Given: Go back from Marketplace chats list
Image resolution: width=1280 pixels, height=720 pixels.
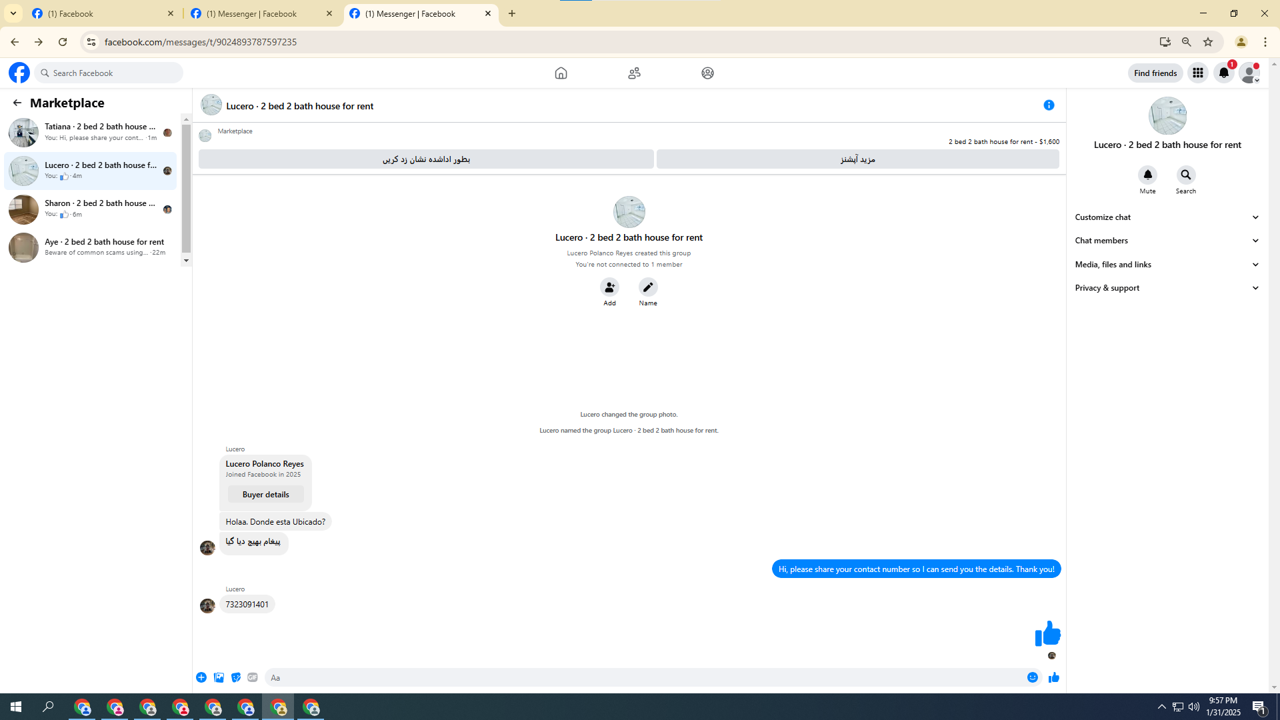Looking at the screenshot, I should [17, 103].
